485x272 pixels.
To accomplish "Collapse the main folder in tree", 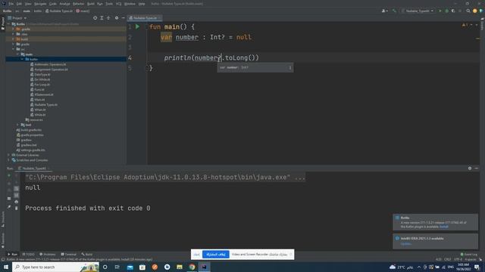I will click(17, 54).
